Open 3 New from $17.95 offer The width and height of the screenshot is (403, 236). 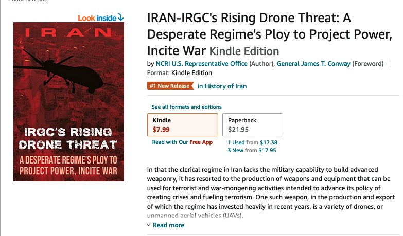(252, 151)
